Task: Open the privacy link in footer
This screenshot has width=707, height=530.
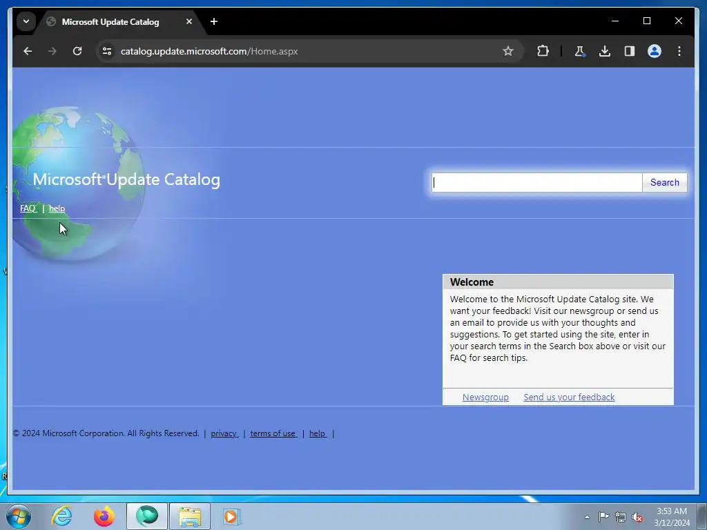Action: [224, 433]
